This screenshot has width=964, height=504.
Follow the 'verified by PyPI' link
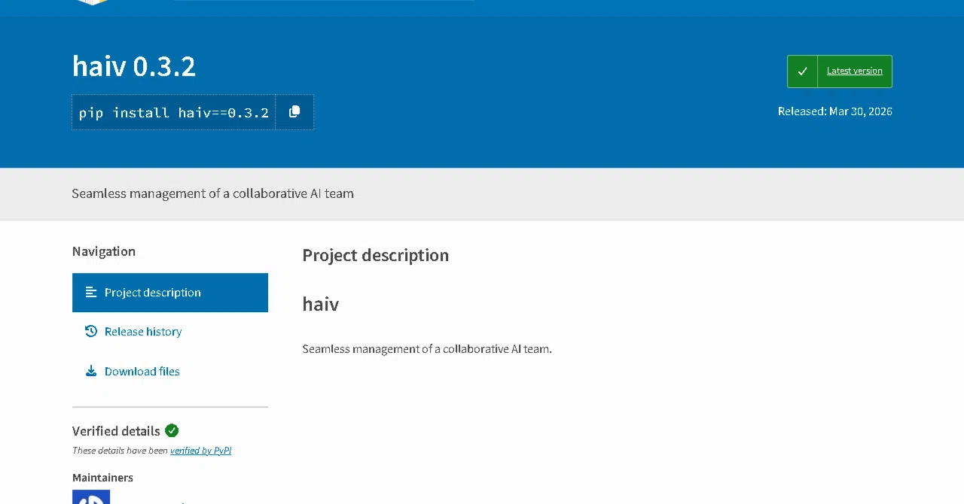(x=200, y=451)
